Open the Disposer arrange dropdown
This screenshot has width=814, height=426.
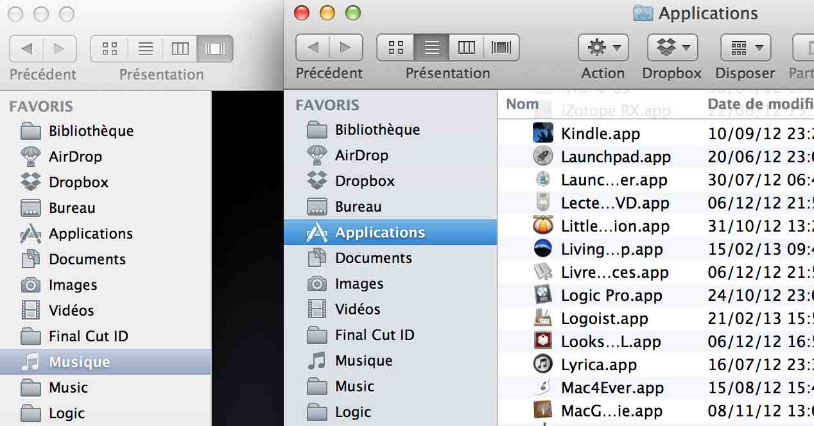[x=745, y=47]
